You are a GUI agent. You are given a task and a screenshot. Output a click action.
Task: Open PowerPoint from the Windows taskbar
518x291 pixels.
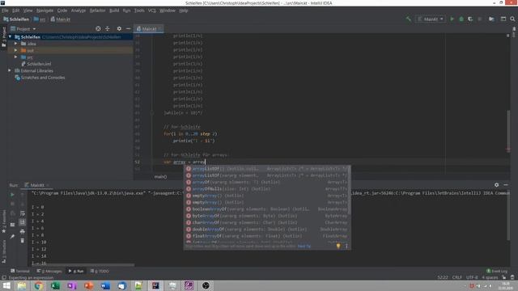88,285
